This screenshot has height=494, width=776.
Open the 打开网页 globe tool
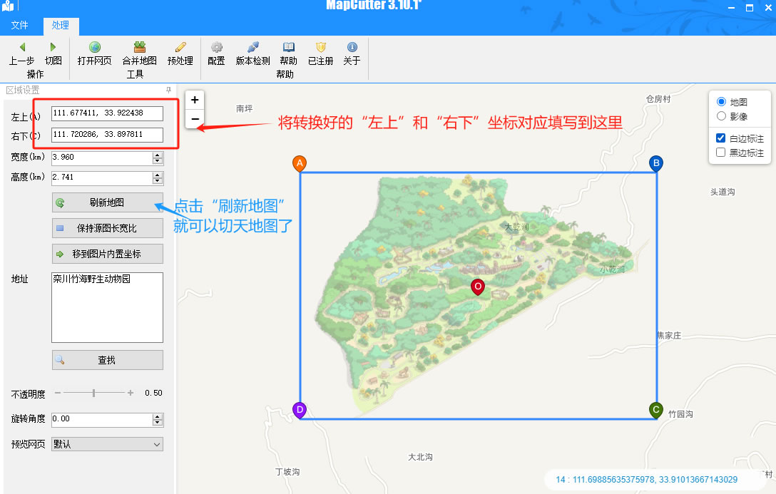pos(95,47)
